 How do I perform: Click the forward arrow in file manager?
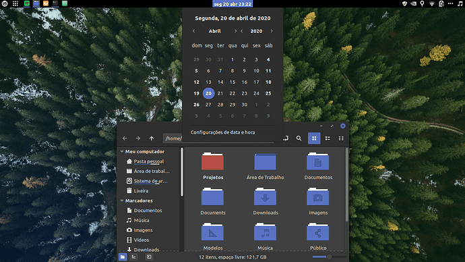[x=138, y=138]
